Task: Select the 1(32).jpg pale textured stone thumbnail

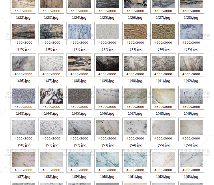Action: [107, 32]
